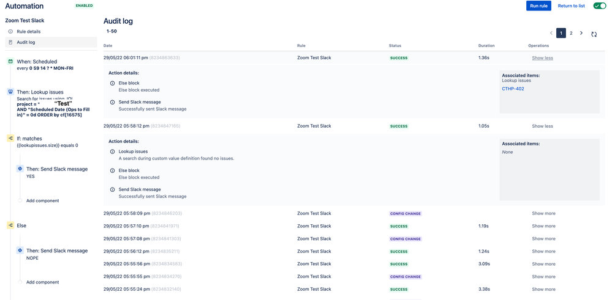This screenshot has width=612, height=300.
Task: Click the CONFIG CHANGE badge for 05:57:08 pm
Action: pos(406,239)
